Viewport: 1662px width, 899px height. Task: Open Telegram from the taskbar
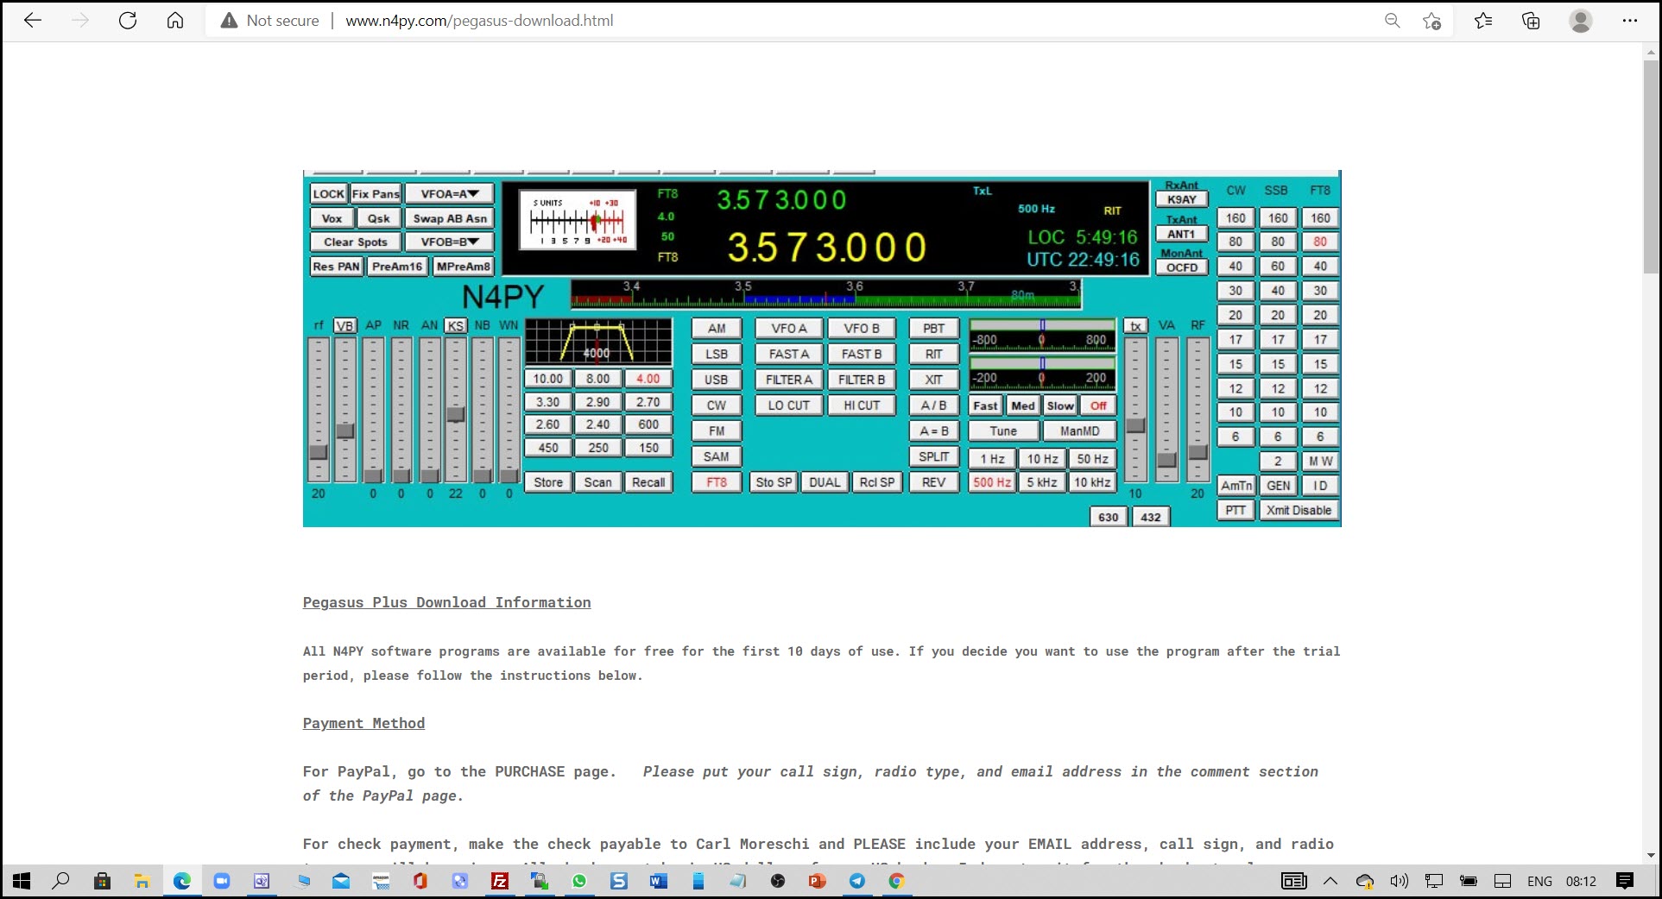coord(856,881)
